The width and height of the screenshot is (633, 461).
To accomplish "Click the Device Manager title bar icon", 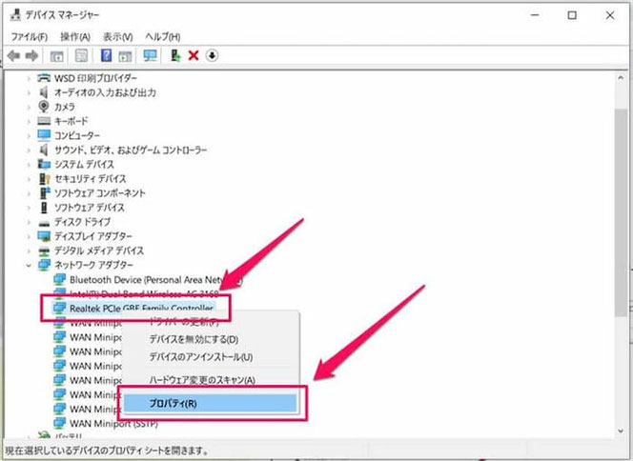I will pyautogui.click(x=15, y=15).
